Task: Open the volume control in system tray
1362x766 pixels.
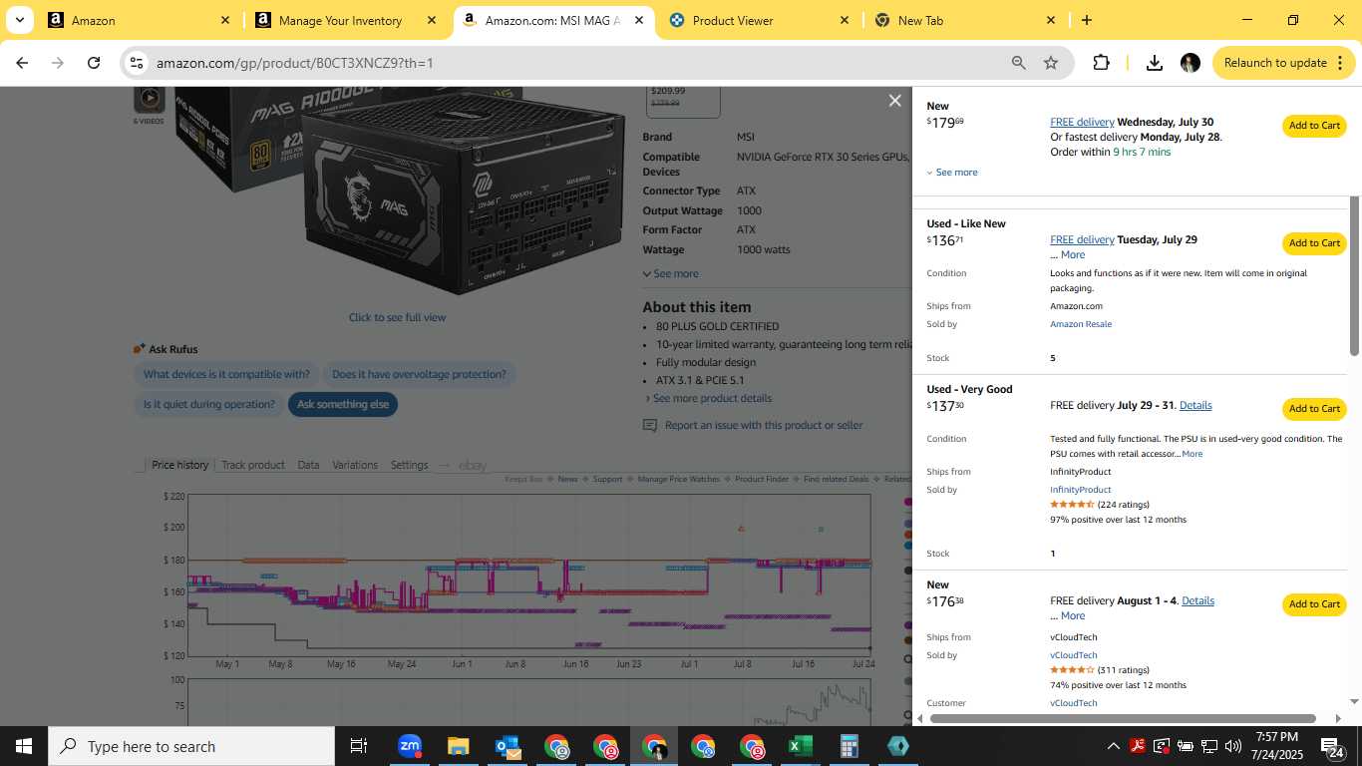Action: coord(1233,746)
